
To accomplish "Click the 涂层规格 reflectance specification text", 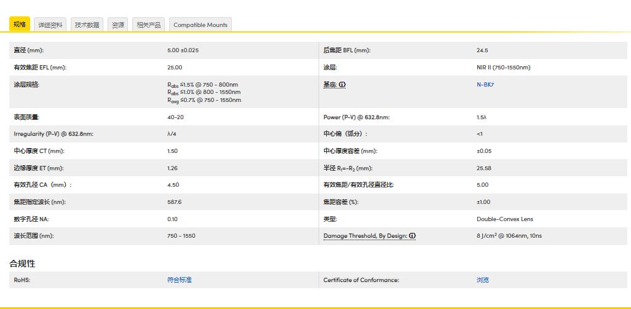I will 204,92.
